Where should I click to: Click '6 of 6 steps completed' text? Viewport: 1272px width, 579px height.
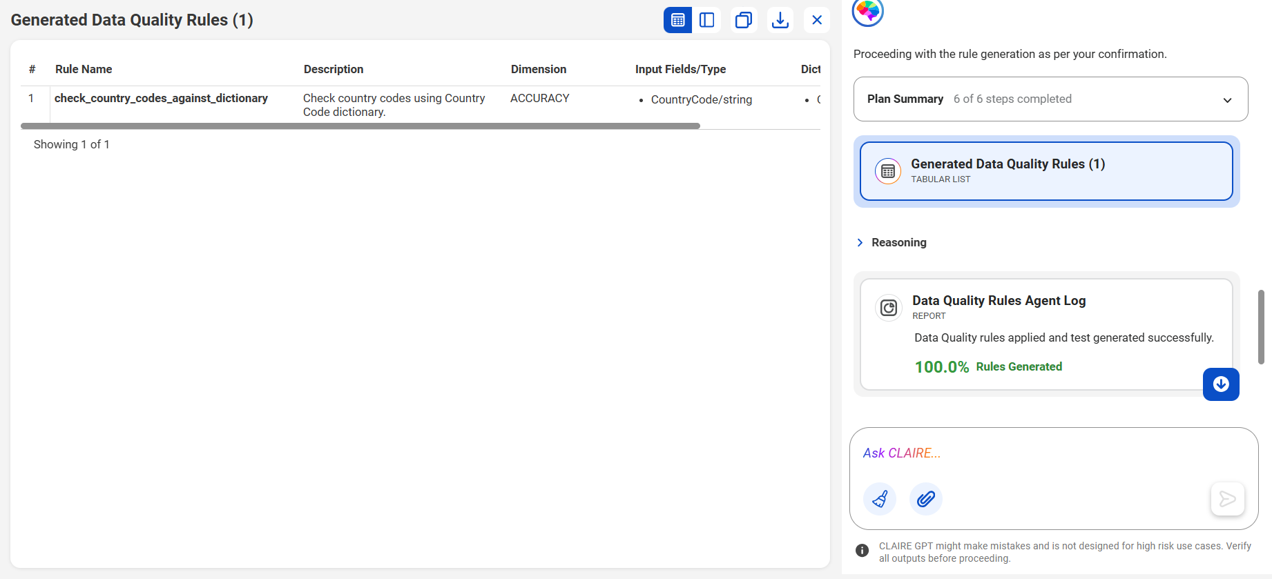pyautogui.click(x=1012, y=99)
